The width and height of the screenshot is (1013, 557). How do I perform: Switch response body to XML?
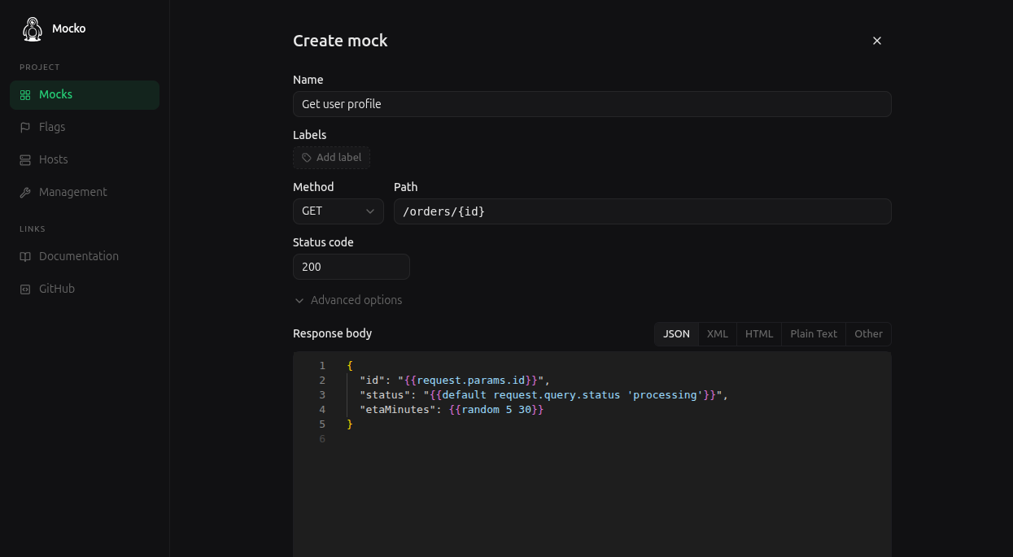(718, 334)
